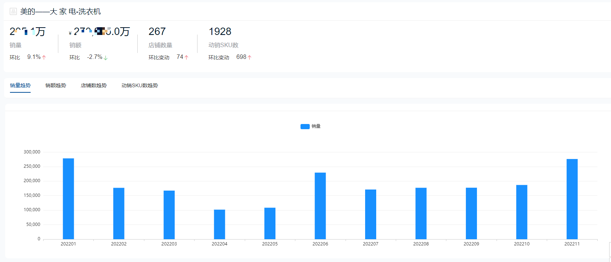The image size is (611, 262).
Task: Click the 202207 bar
Action: click(371, 214)
